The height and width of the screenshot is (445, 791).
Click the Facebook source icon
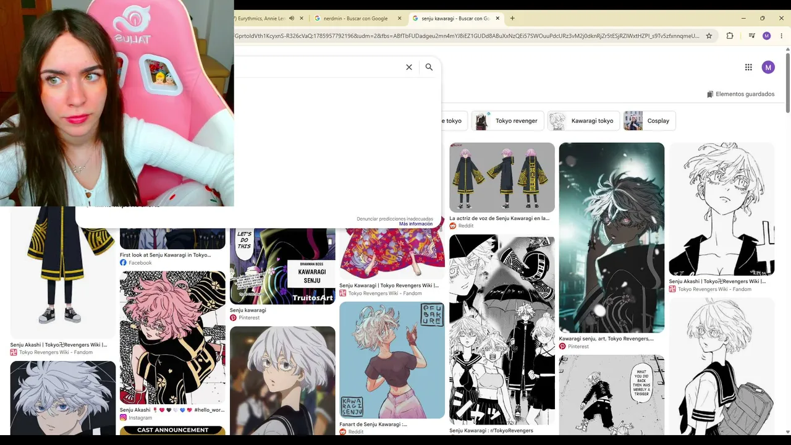[124, 263]
